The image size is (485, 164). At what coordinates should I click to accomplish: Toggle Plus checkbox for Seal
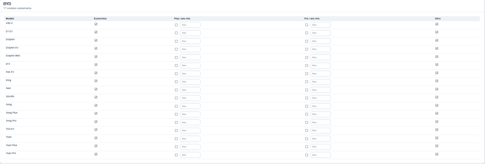click(x=176, y=90)
